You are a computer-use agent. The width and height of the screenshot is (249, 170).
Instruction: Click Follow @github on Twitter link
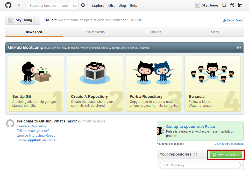point(37,140)
